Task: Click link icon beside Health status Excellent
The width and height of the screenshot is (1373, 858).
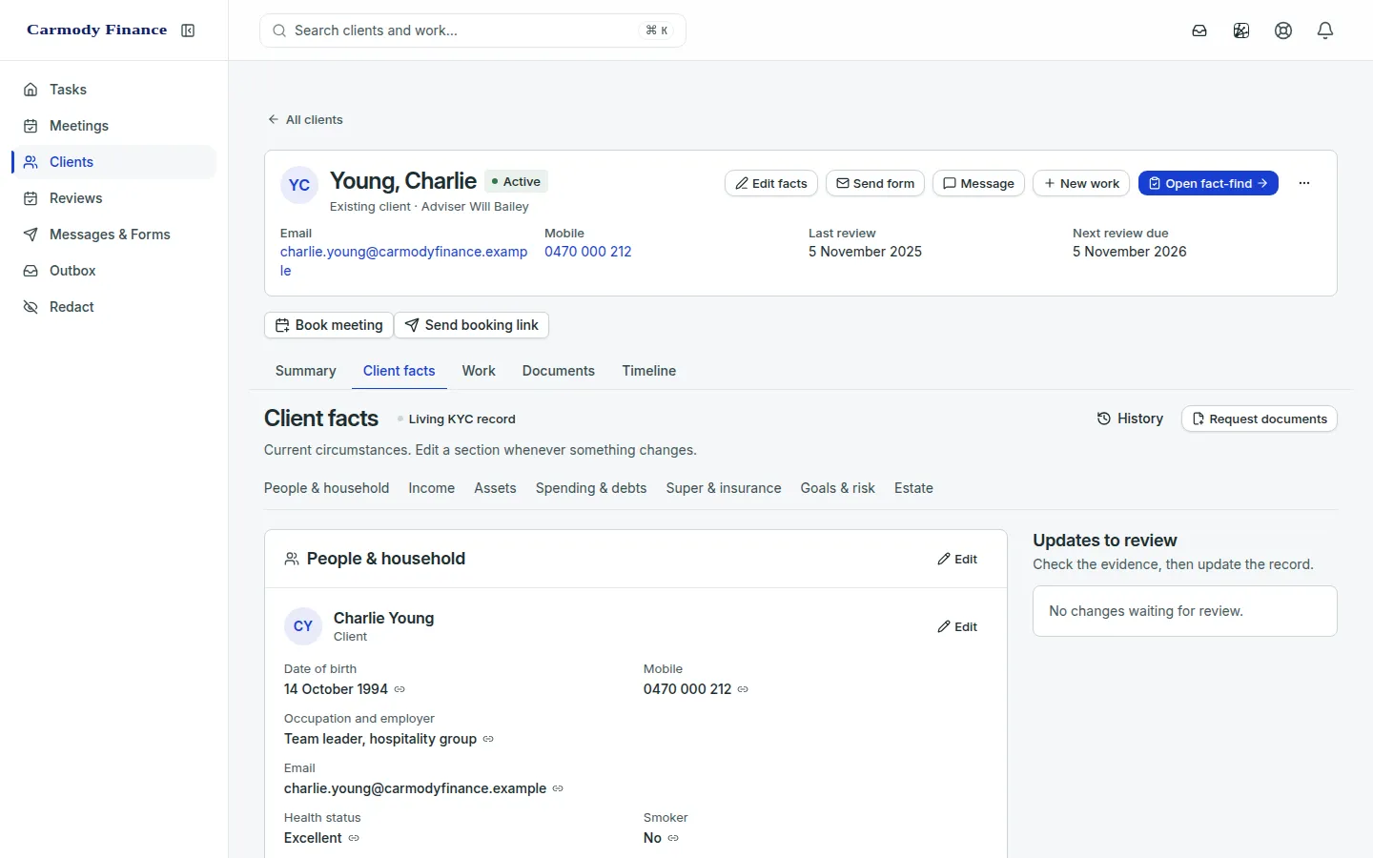Action: coord(354,838)
